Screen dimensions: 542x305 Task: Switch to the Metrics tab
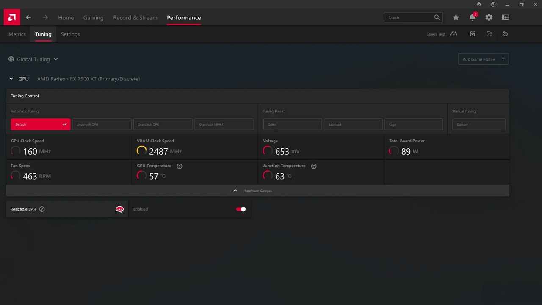click(x=17, y=34)
